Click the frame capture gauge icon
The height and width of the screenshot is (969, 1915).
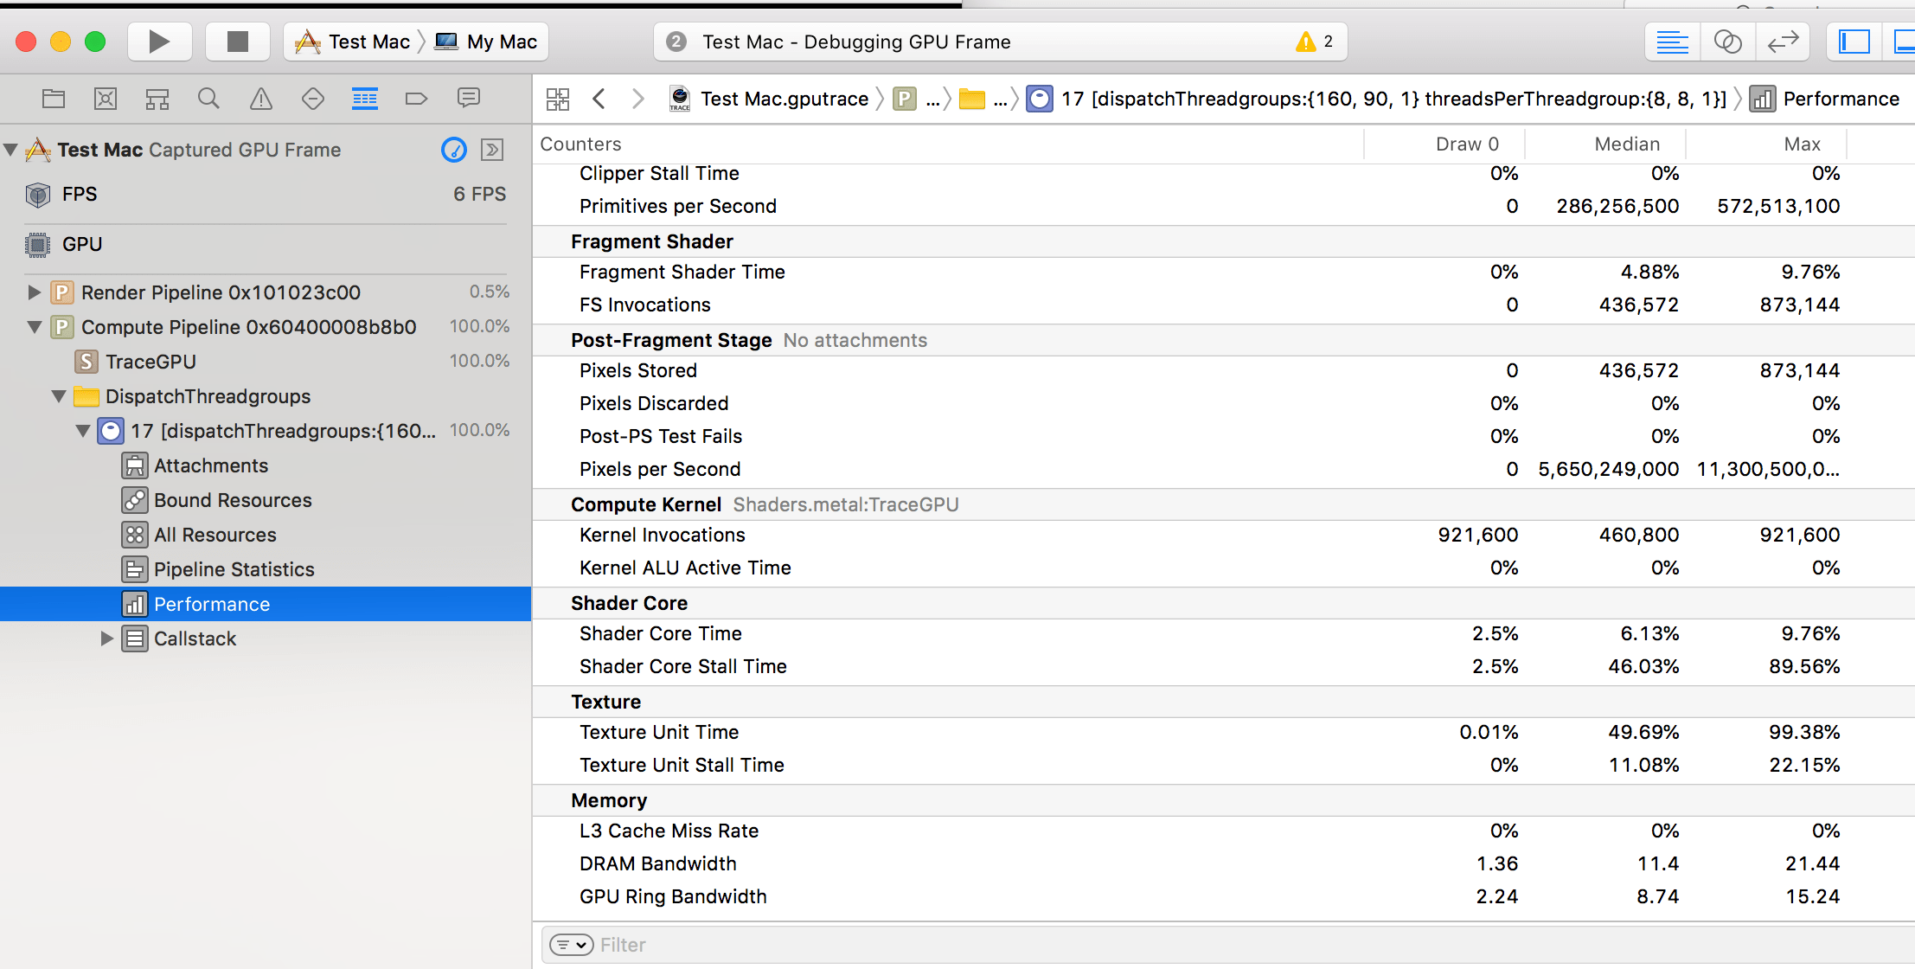point(454,150)
